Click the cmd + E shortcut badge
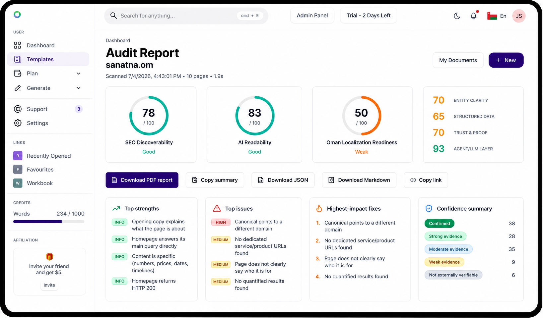This screenshot has width=543, height=318. [250, 16]
